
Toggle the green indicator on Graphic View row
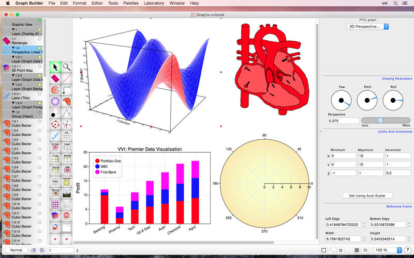point(40,21)
